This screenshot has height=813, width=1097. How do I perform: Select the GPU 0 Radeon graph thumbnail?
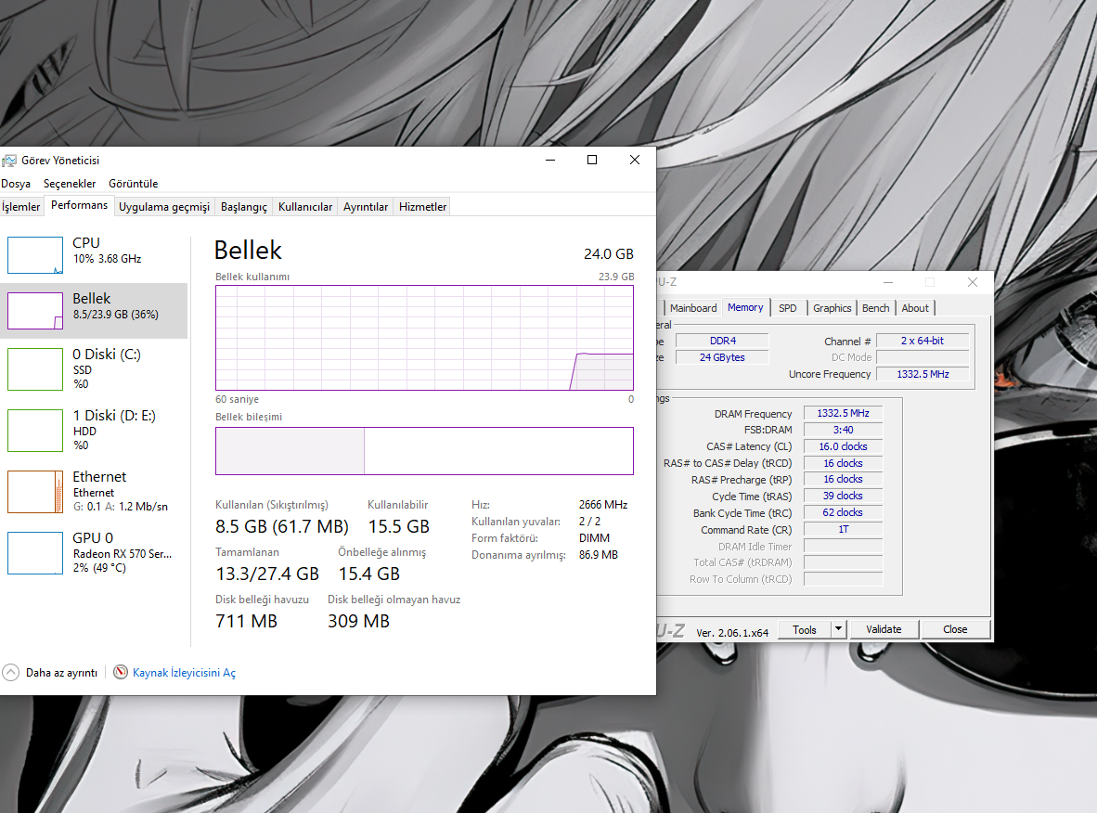click(x=35, y=553)
